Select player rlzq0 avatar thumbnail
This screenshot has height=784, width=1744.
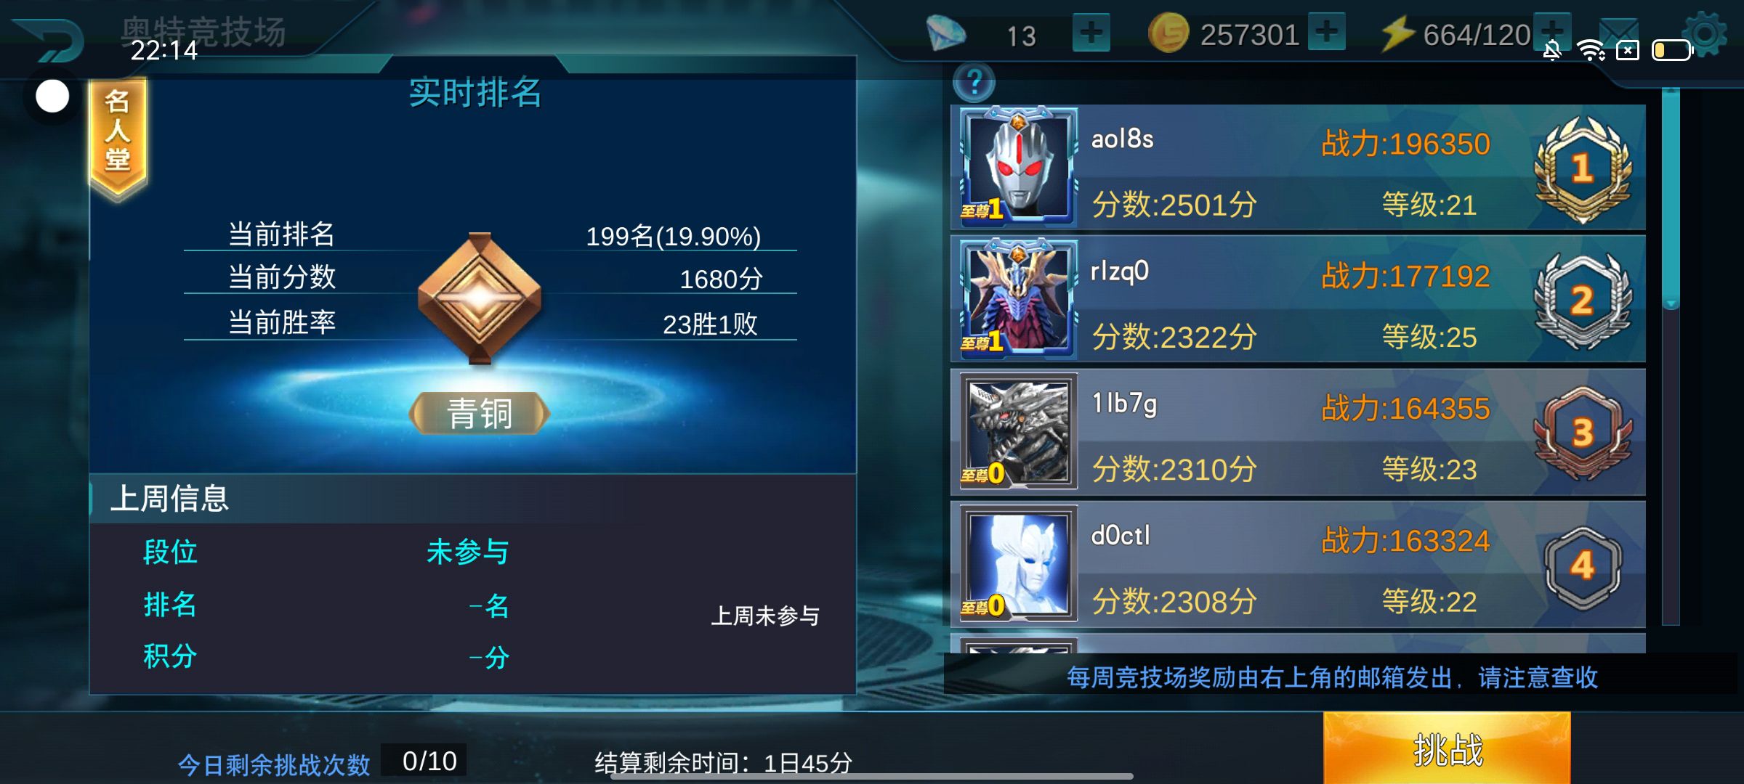1018,299
